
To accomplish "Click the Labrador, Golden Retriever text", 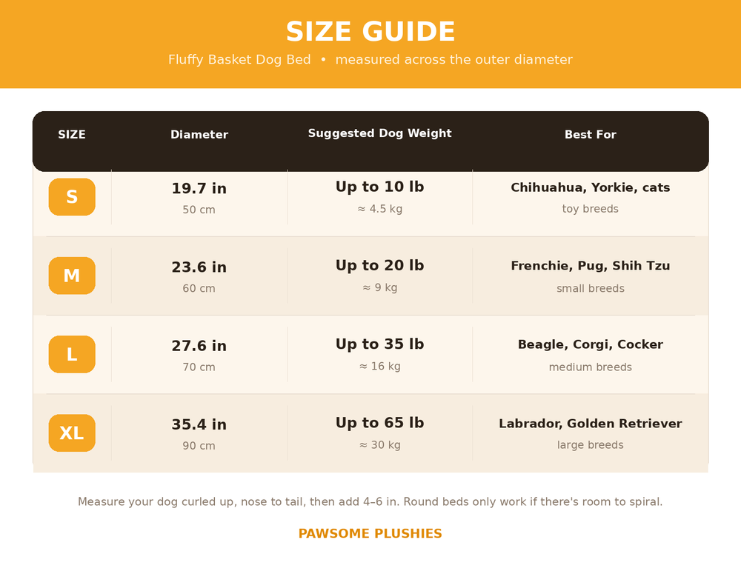I will click(591, 424).
